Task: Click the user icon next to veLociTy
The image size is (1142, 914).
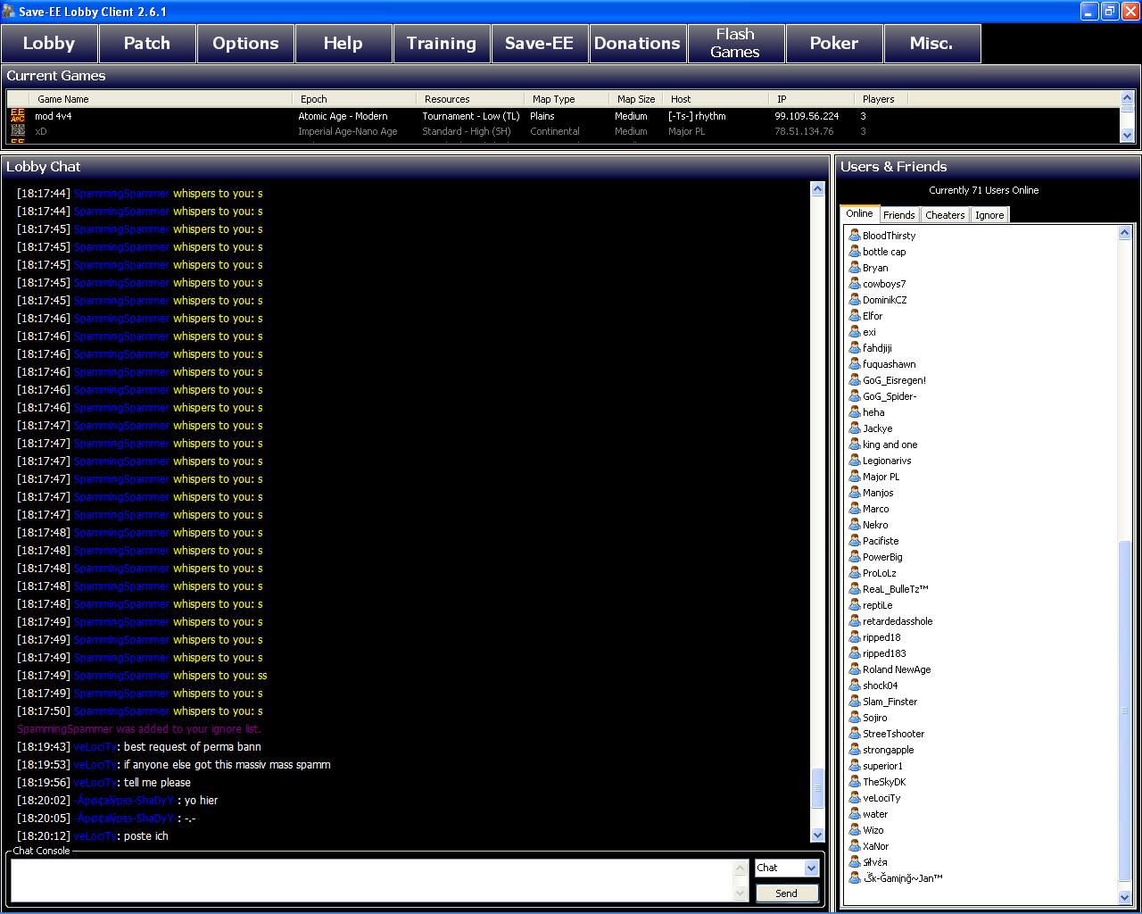Action: [x=854, y=798]
